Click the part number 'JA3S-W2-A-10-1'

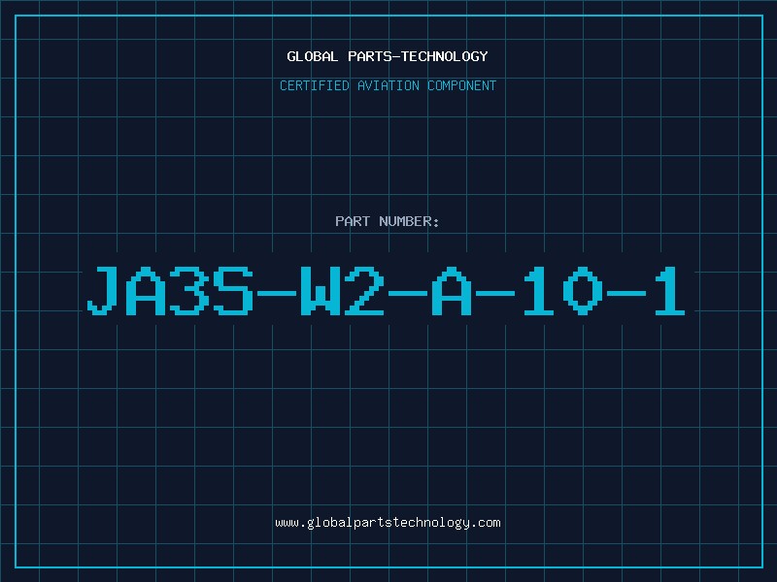pos(387,290)
